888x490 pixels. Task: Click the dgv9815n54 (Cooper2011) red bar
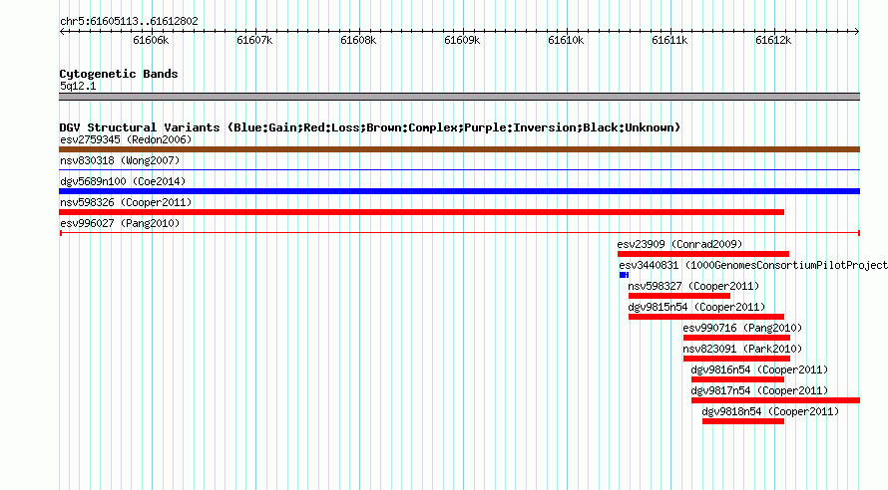pyautogui.click(x=706, y=317)
